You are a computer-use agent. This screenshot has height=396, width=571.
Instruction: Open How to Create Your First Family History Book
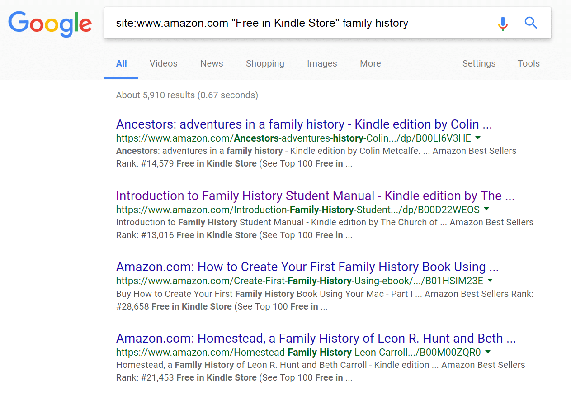click(307, 267)
